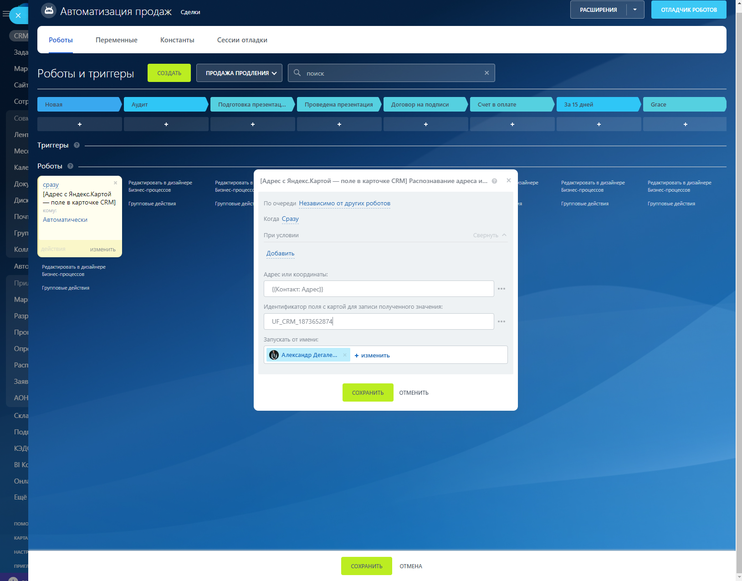Click изменить on the yellow robot card
This screenshot has width=742, height=581.
pos(103,250)
